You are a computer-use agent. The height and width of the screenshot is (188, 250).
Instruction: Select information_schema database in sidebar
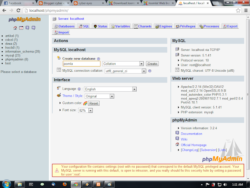point(23,51)
